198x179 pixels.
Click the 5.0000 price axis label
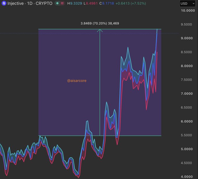pyautogui.click(x=187, y=149)
